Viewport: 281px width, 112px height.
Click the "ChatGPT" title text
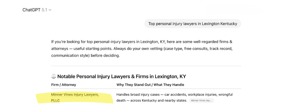coord(31,10)
